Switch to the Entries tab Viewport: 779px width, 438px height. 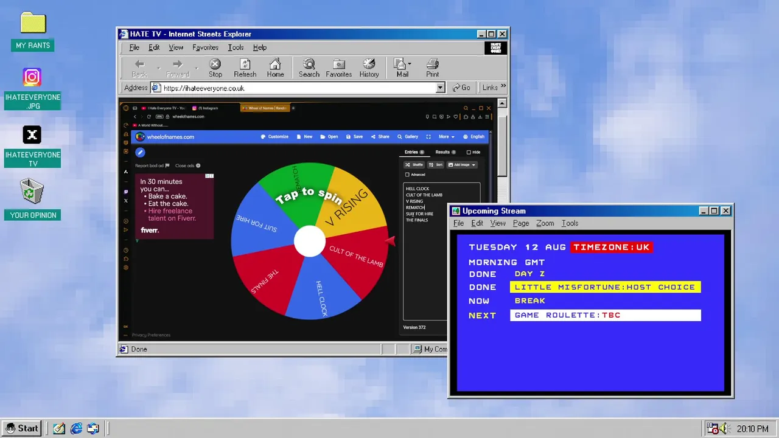click(414, 152)
